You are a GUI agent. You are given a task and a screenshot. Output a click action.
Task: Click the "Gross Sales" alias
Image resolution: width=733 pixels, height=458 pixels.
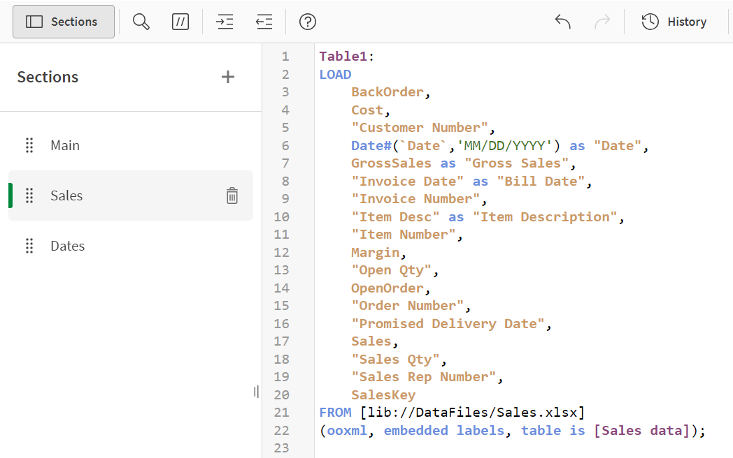(x=516, y=163)
